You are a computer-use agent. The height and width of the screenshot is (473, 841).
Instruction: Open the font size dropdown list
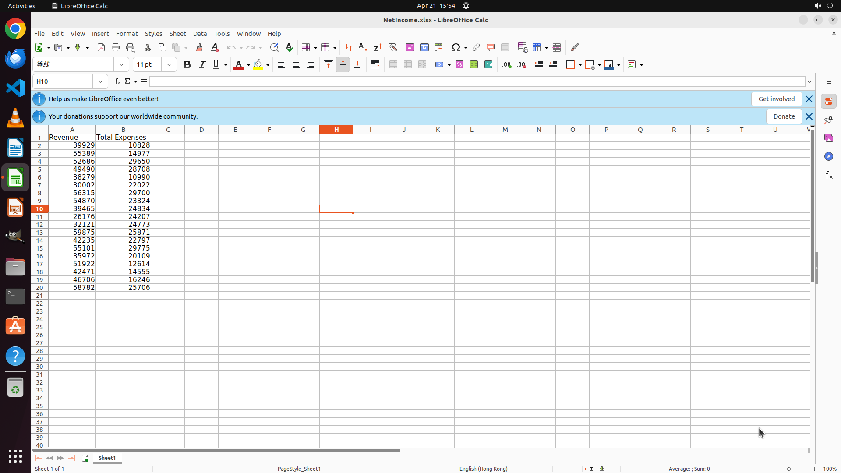169,65
